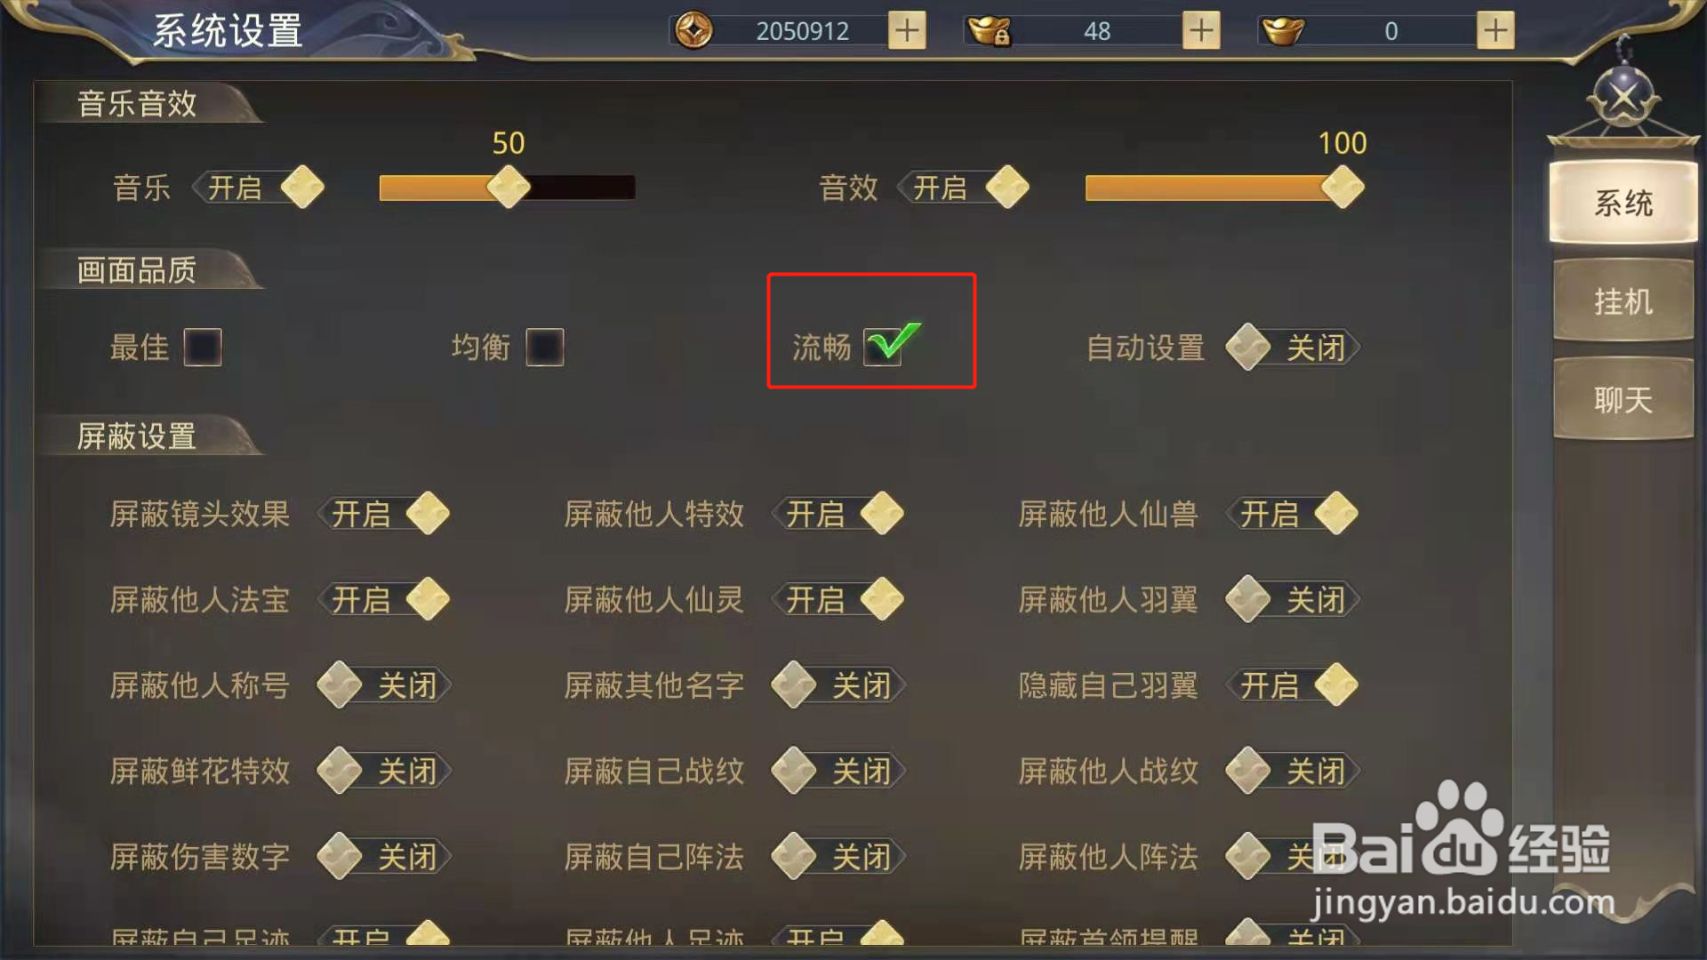Select the 系统 tab

point(1623,203)
